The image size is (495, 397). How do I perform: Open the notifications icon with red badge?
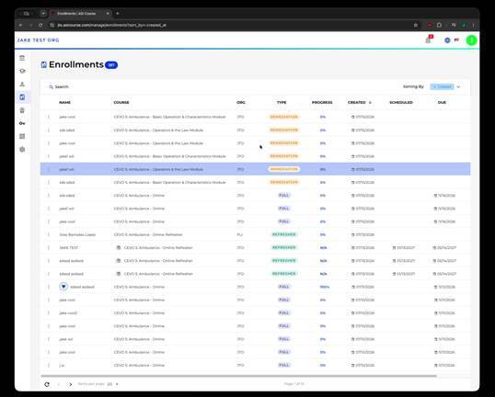point(429,40)
